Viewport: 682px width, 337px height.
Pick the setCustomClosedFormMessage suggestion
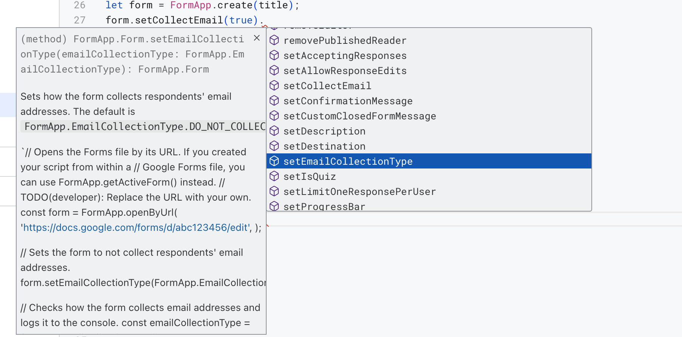click(x=429, y=116)
